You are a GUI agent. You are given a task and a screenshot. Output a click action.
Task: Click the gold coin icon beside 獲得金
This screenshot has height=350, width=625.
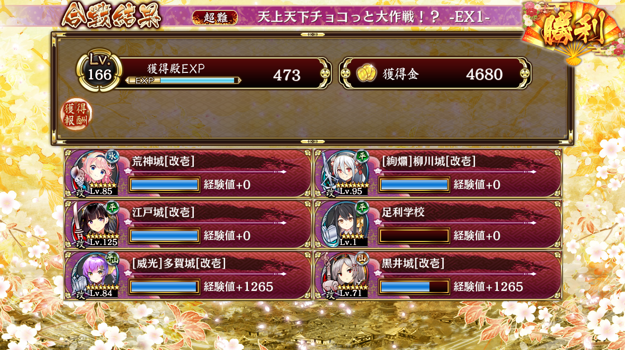[x=366, y=74]
